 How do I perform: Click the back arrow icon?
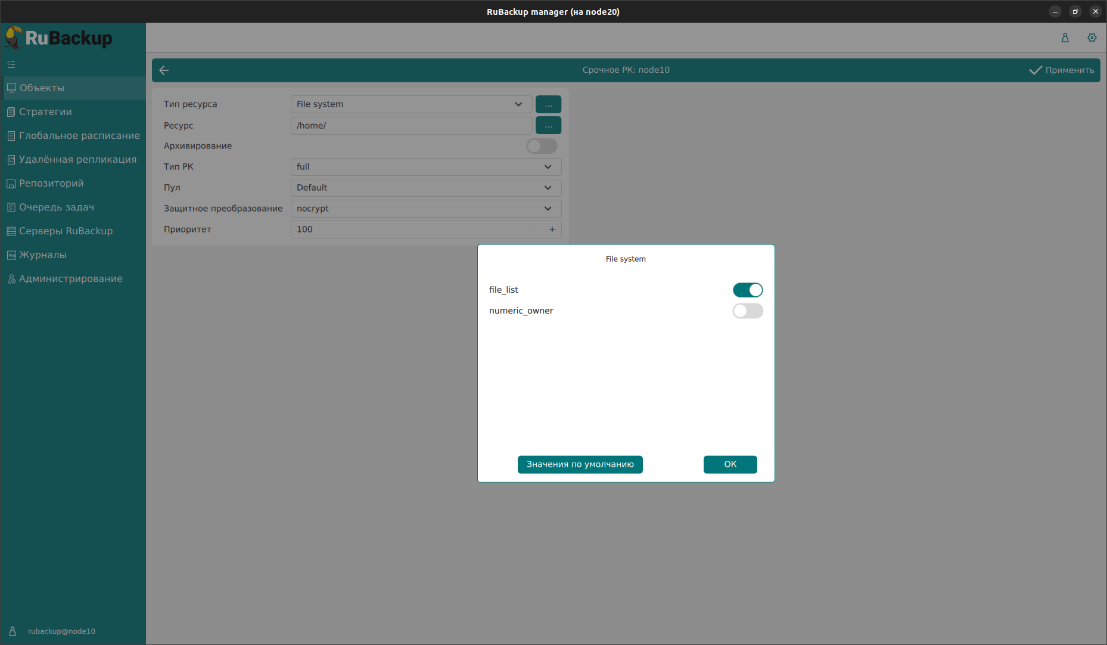(x=164, y=70)
